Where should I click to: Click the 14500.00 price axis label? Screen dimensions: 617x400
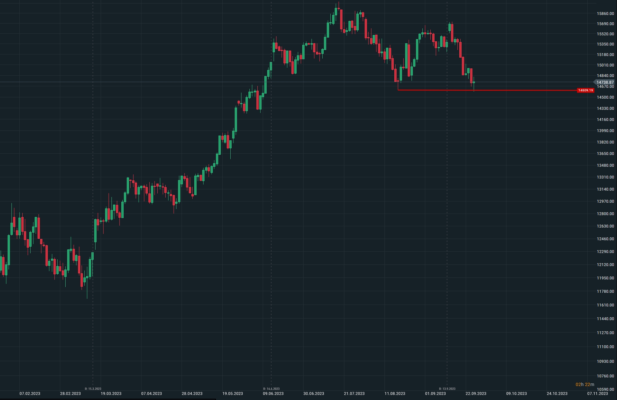[x=605, y=97]
